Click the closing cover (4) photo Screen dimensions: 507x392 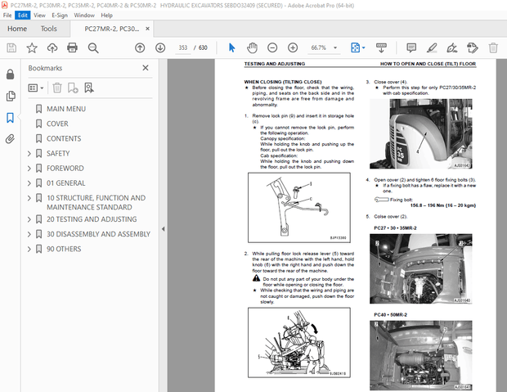pos(420,134)
